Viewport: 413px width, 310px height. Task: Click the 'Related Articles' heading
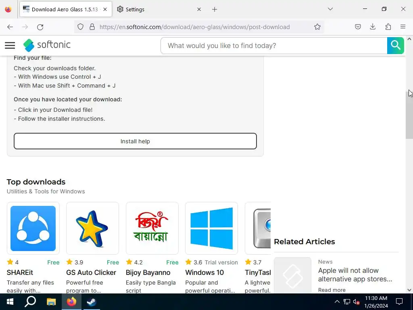304,241
